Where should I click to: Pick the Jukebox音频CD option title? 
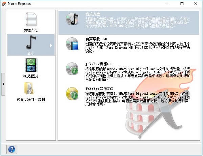pos(98,63)
